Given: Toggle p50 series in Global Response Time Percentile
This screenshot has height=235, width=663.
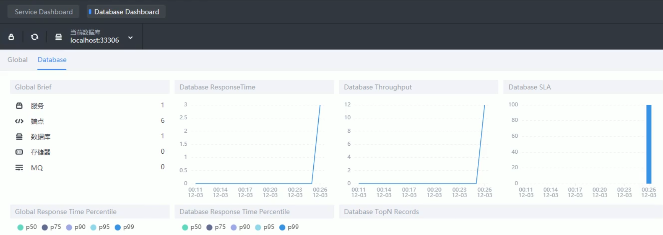Looking at the screenshot, I should [27, 227].
